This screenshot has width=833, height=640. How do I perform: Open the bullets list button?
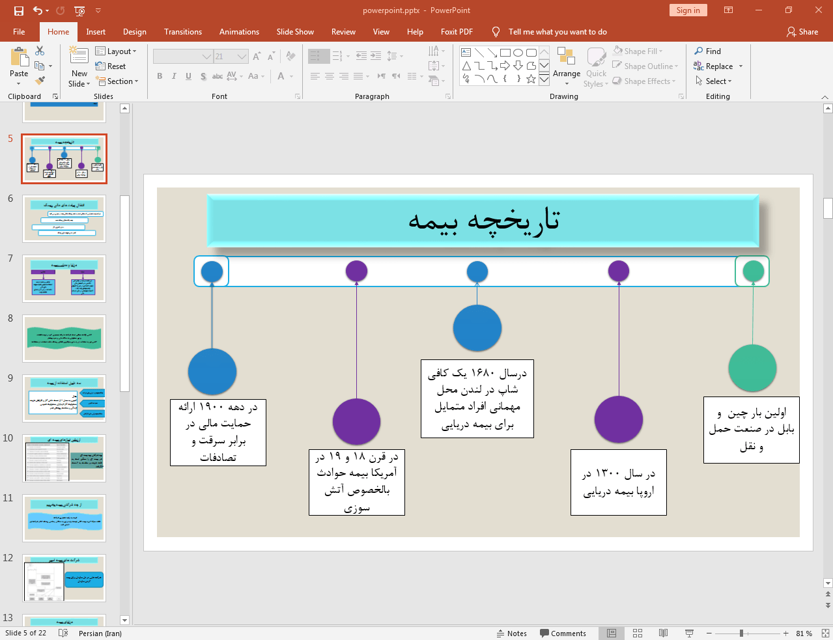tap(315, 56)
